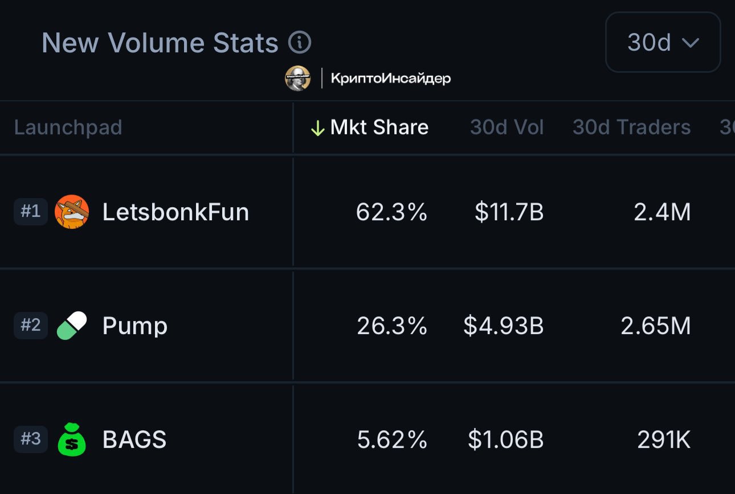Viewport: 735px width, 494px height.
Task: Click the green sort arrow beside Mkt Share
Action: tap(317, 128)
